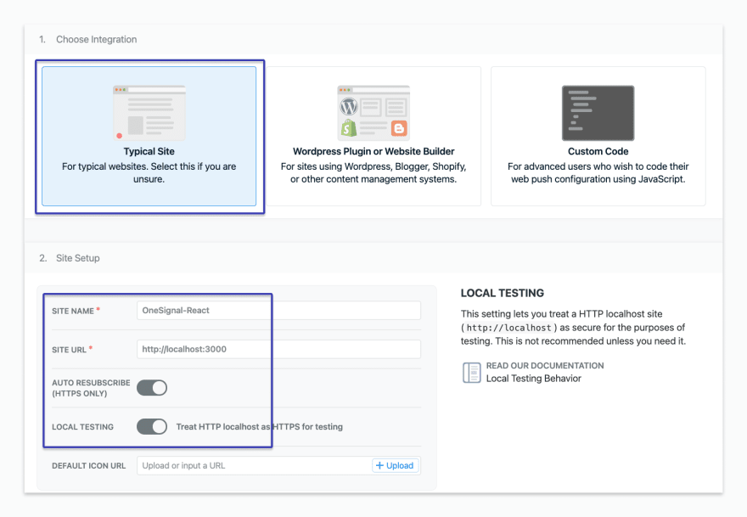Click the Site Name input field
Screen dimensions: 747x517
pos(278,310)
